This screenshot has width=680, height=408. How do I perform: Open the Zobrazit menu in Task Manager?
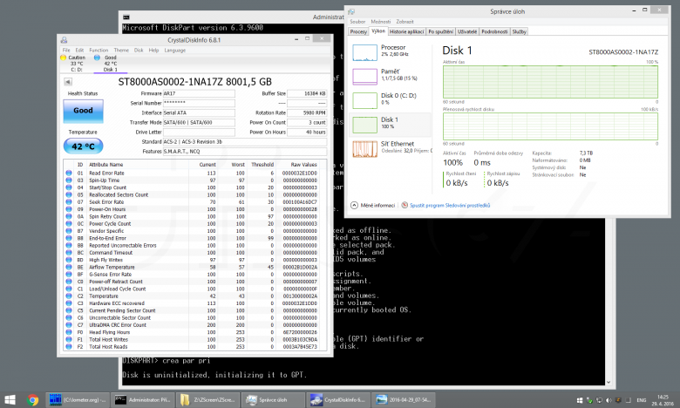(x=405, y=21)
